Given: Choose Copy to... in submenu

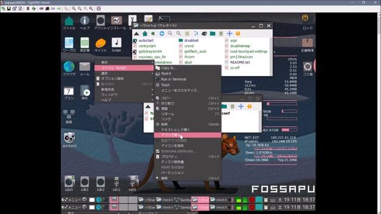Looking at the screenshot, I should 188,68.
